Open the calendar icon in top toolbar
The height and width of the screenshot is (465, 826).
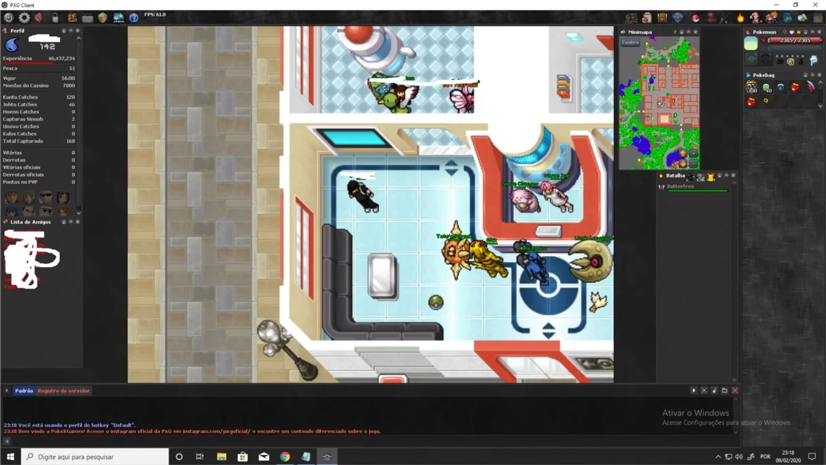tap(819, 18)
